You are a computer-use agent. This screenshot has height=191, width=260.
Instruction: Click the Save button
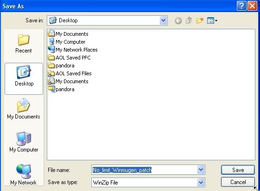pos(238,170)
